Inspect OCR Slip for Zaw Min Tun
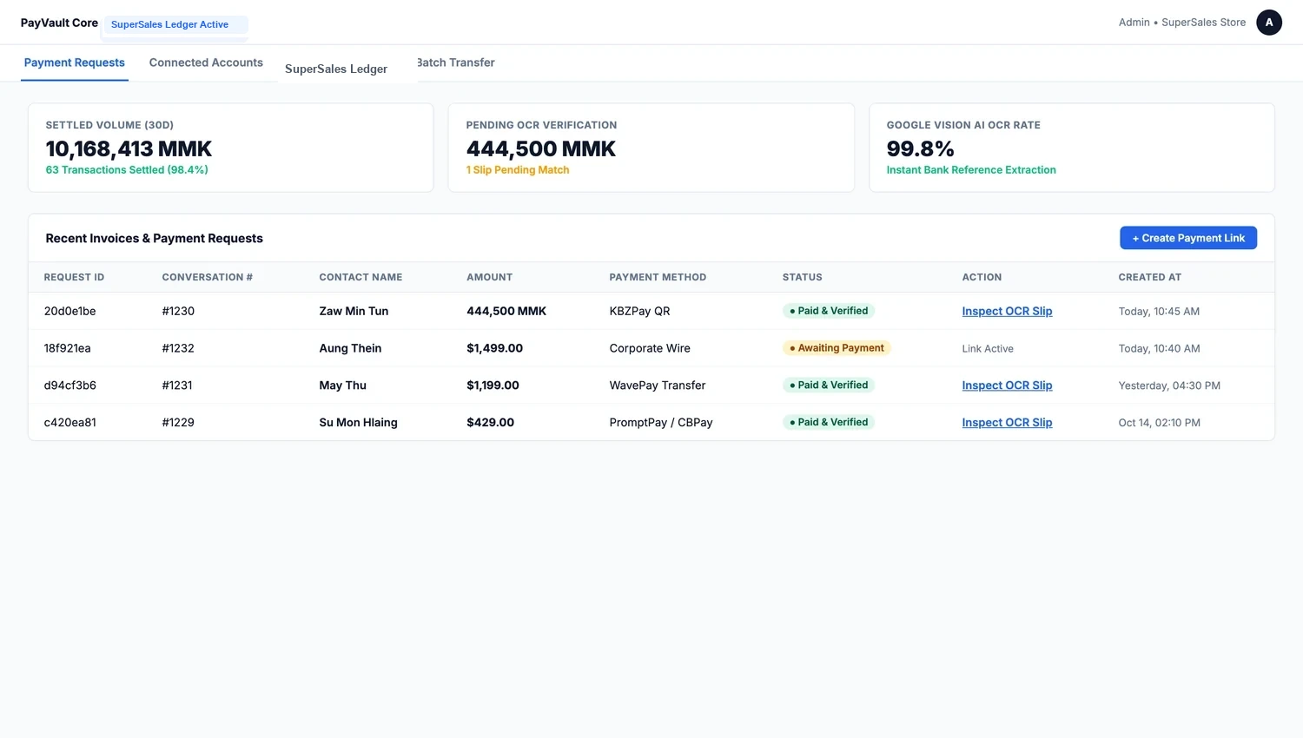The height and width of the screenshot is (738, 1303). point(1007,311)
